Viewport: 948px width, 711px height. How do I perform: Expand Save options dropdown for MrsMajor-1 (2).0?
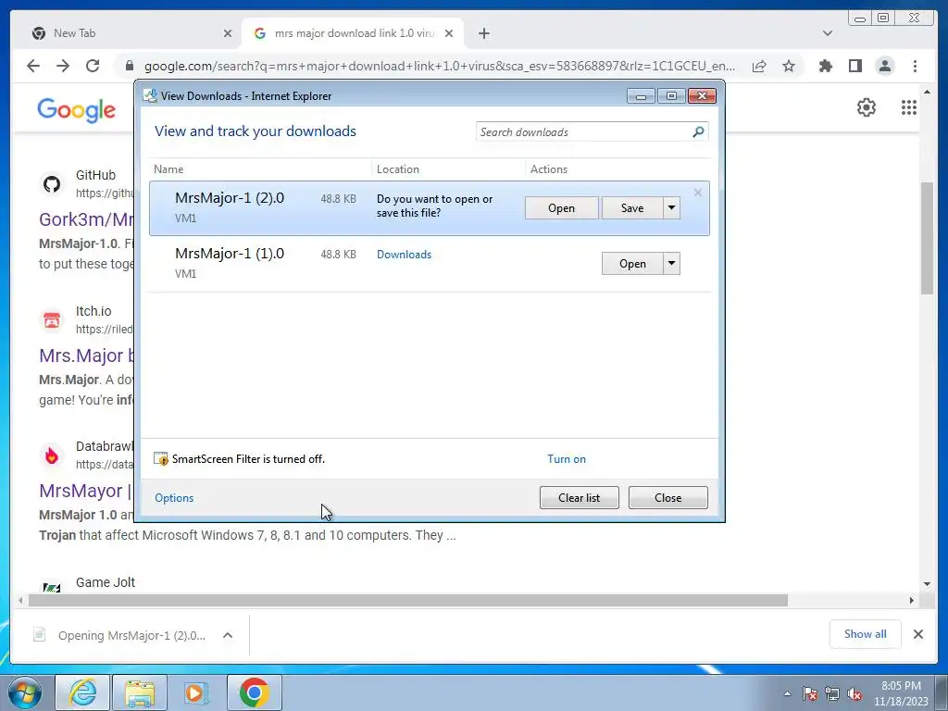pyautogui.click(x=672, y=208)
